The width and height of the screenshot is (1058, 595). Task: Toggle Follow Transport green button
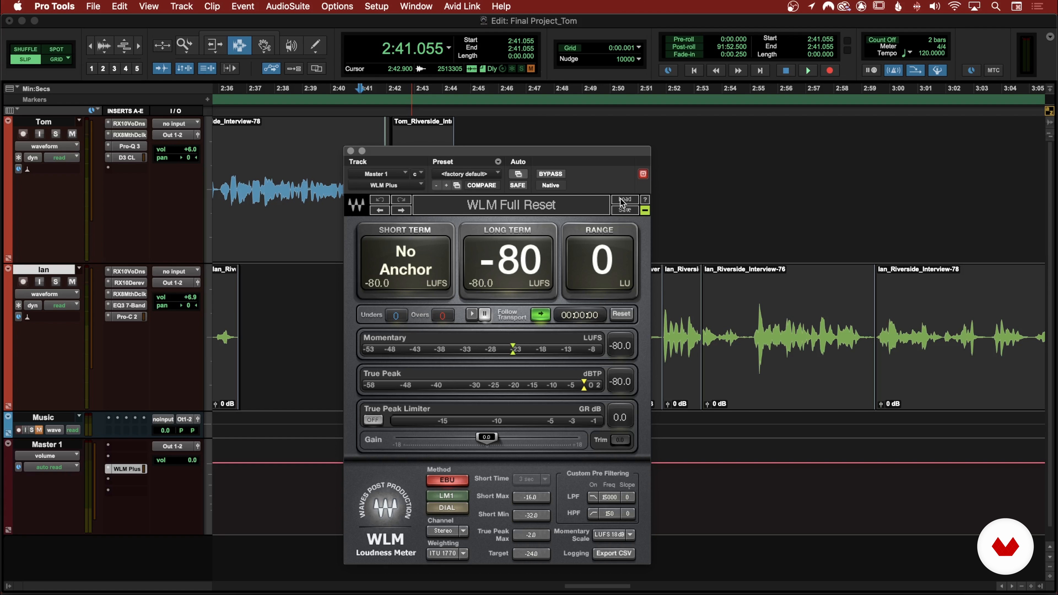point(541,315)
